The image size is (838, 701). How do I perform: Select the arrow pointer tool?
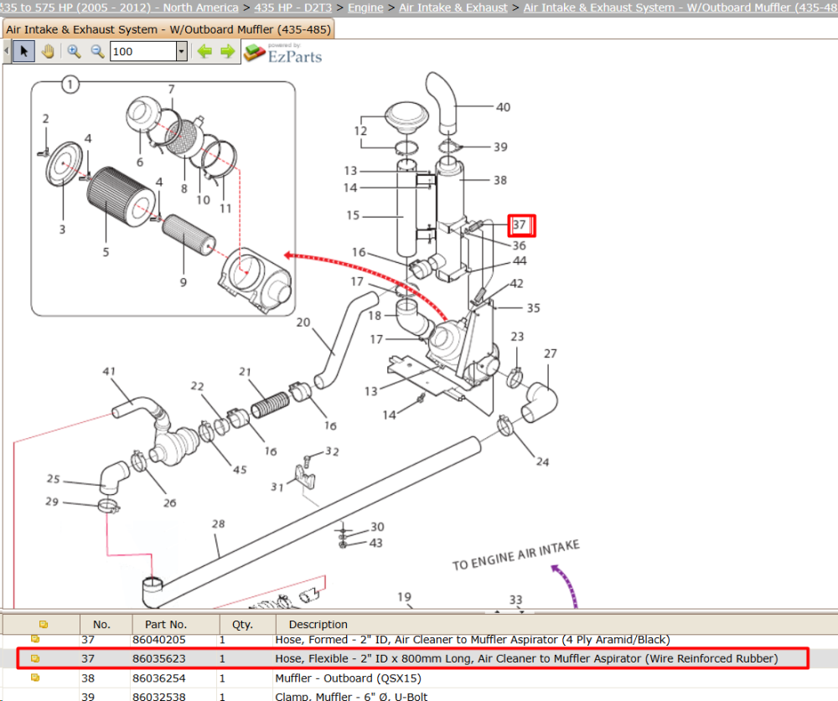[x=23, y=51]
